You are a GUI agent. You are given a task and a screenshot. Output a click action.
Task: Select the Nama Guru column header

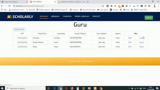click(x=42, y=33)
